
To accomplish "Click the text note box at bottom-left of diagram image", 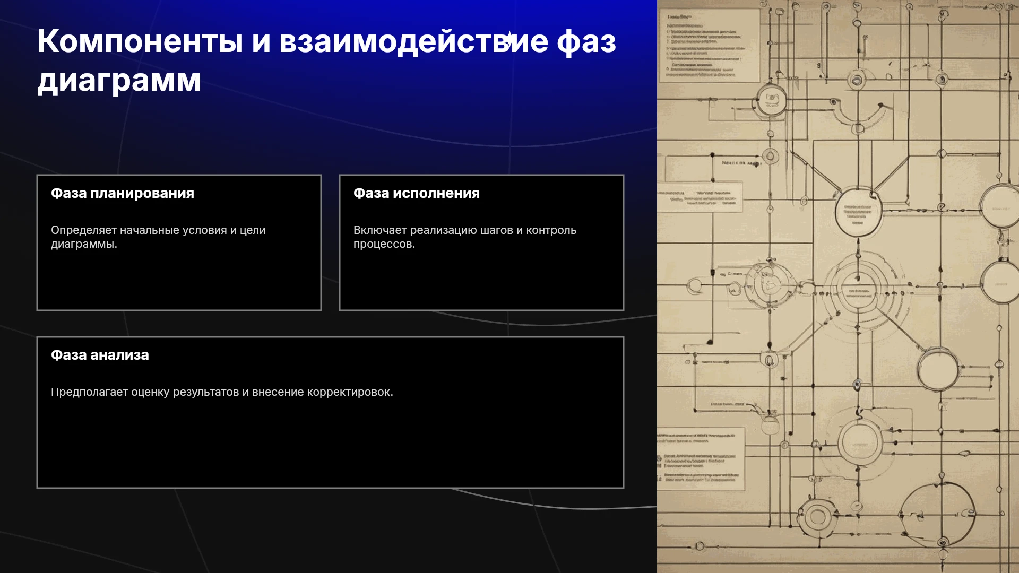I will pos(701,459).
